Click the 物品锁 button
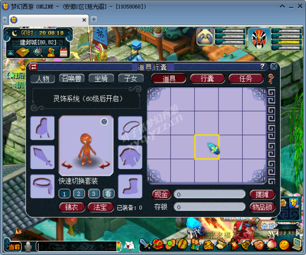This screenshot has width=306, height=255. tap(262, 207)
